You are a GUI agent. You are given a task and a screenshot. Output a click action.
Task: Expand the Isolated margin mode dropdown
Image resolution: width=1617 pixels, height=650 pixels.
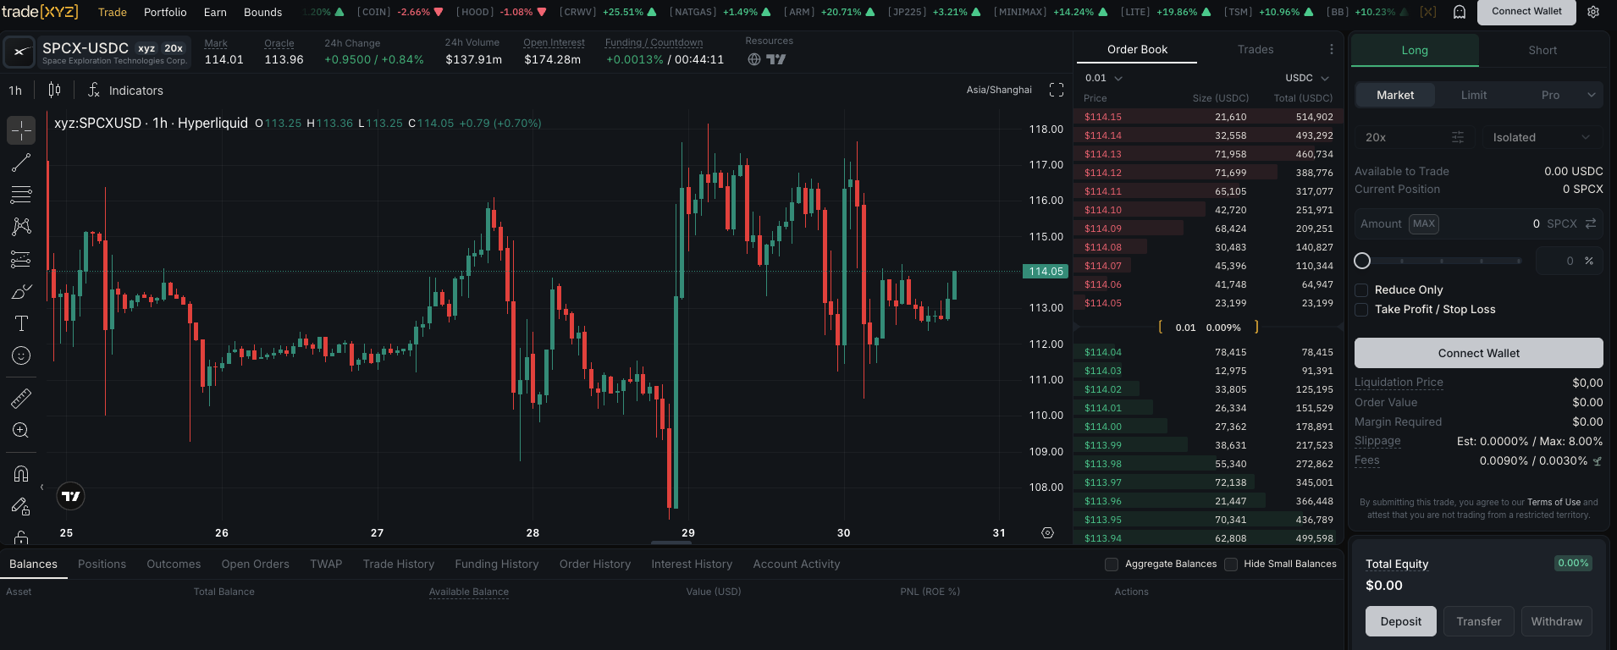[x=1542, y=137]
